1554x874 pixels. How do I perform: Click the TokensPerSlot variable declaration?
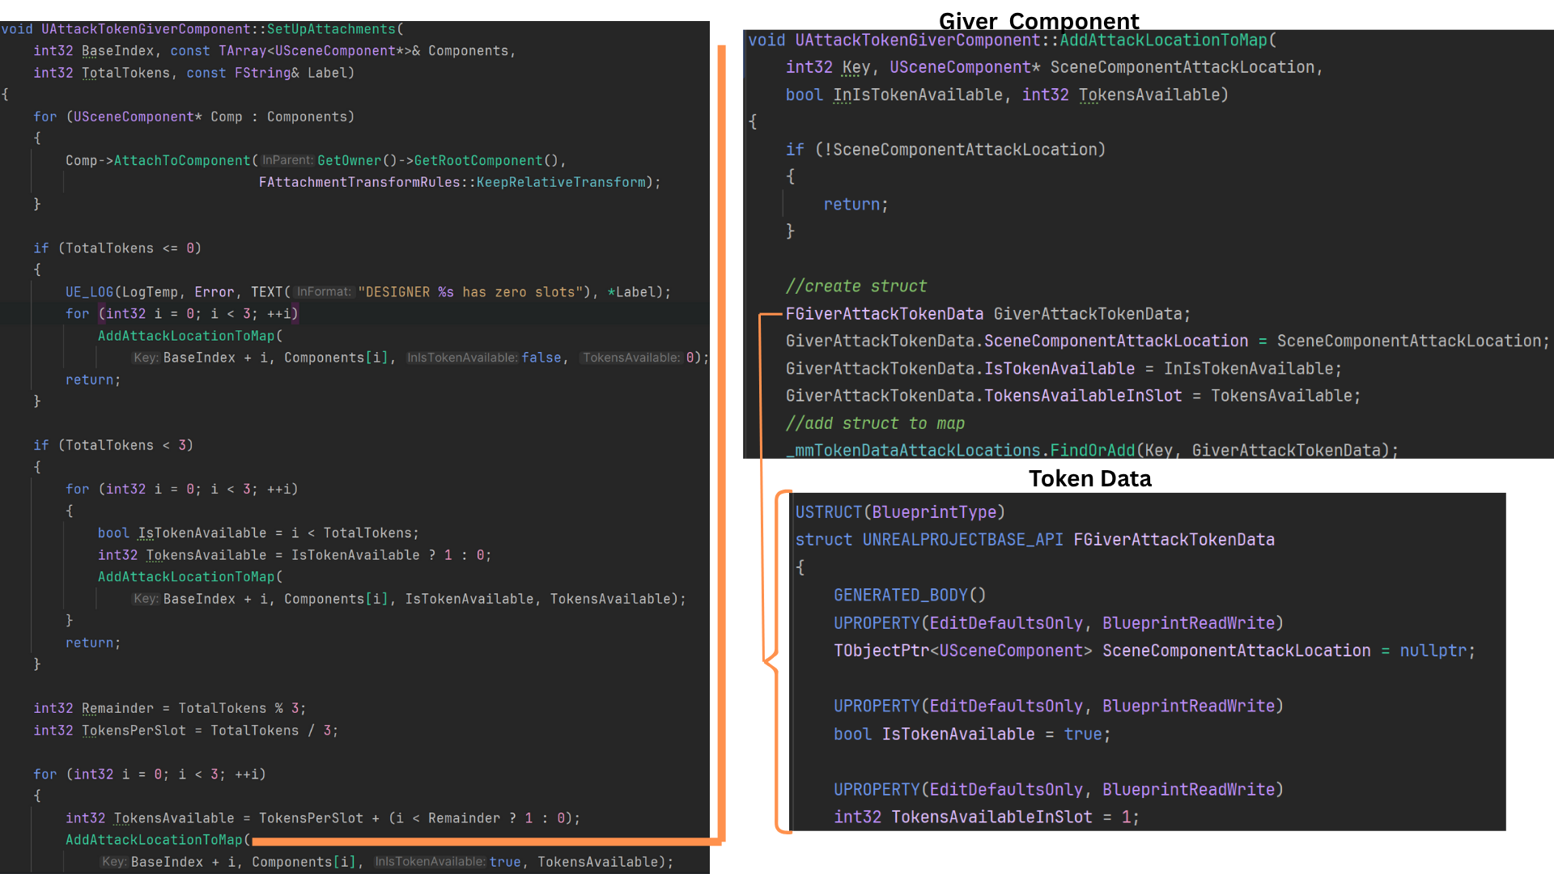click(x=134, y=730)
